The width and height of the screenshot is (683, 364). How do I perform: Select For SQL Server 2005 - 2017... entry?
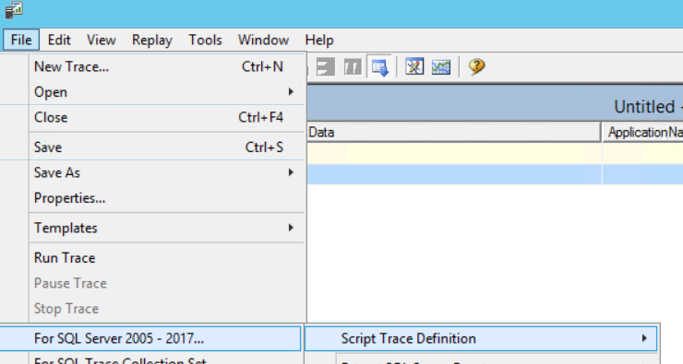150,338
